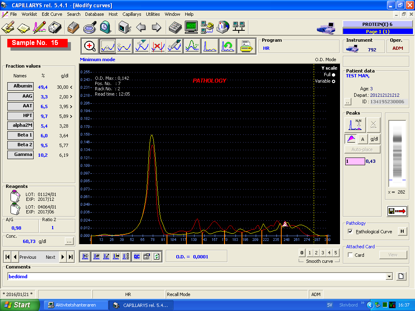
Task: Select the syringe curve tool
Action: click(x=175, y=46)
